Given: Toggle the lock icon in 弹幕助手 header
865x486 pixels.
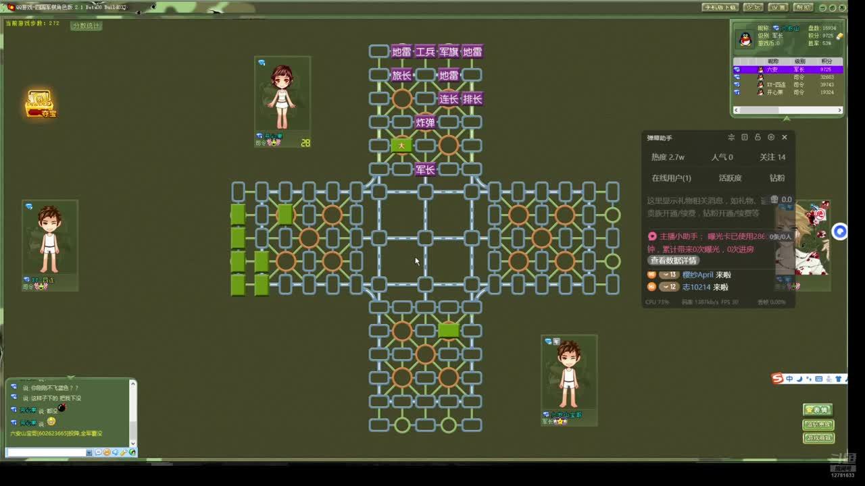Looking at the screenshot, I should [758, 137].
